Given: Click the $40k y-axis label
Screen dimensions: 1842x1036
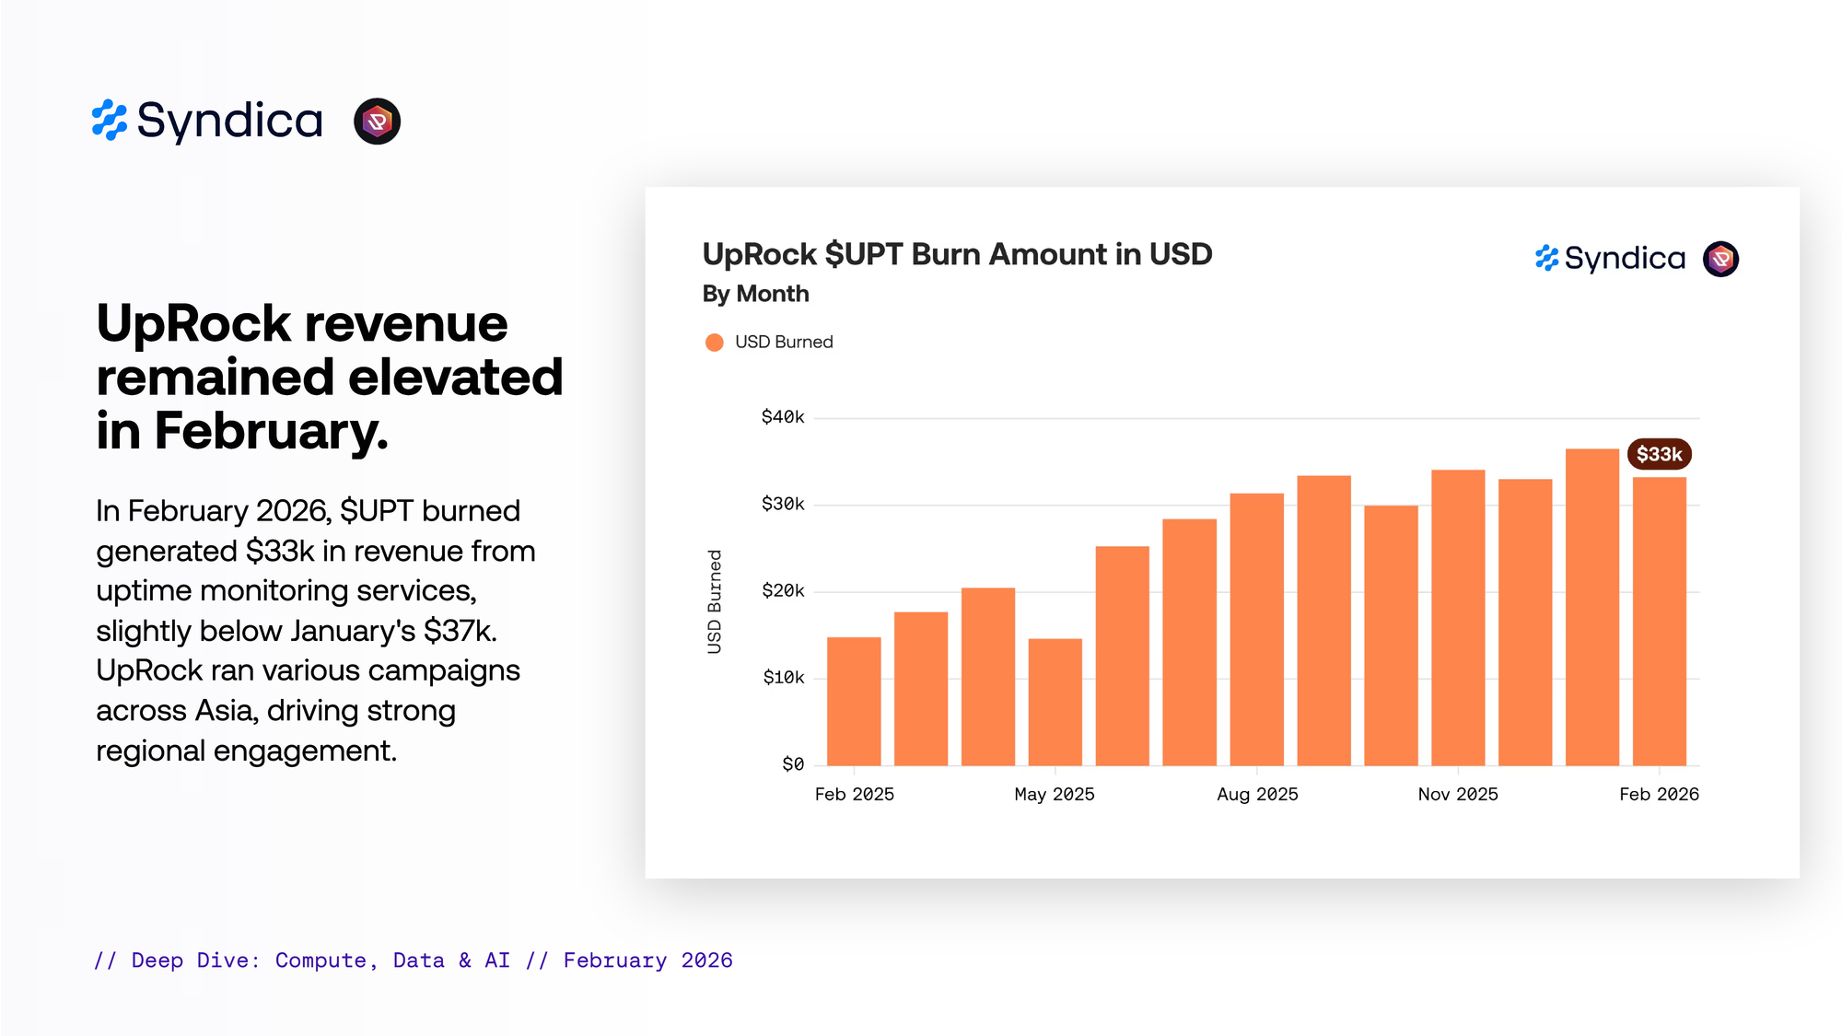Looking at the screenshot, I should 783,417.
